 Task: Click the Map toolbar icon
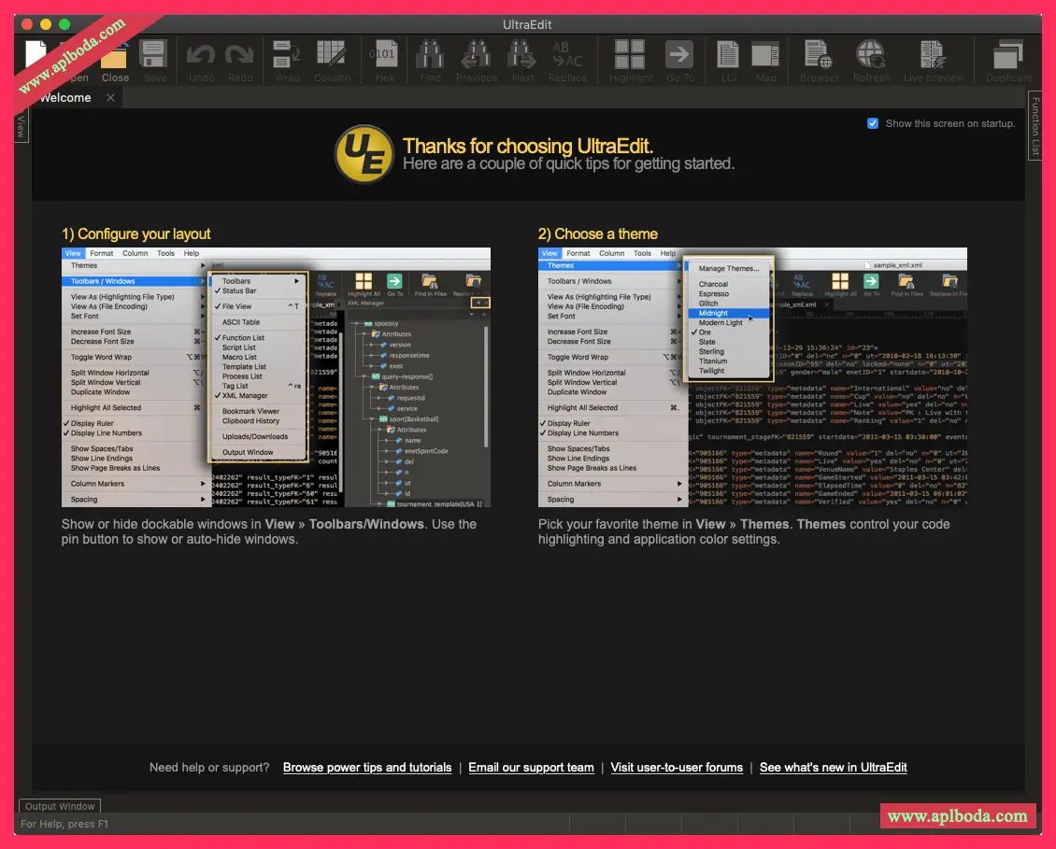point(765,61)
